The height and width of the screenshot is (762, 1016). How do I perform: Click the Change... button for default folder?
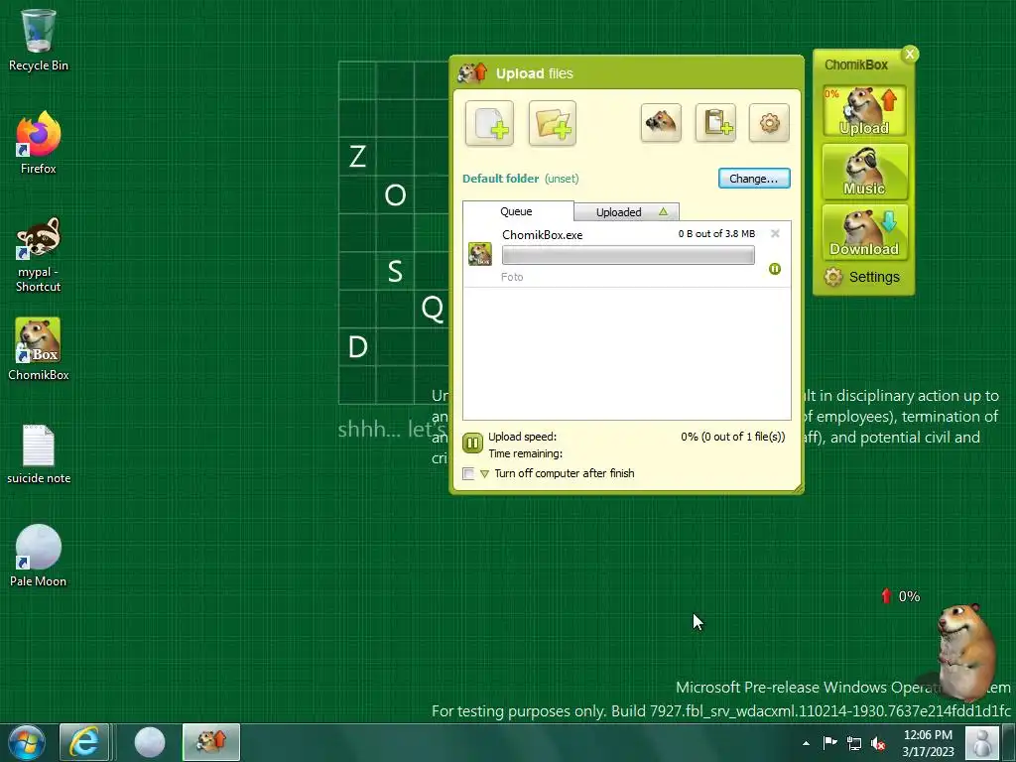coord(754,179)
